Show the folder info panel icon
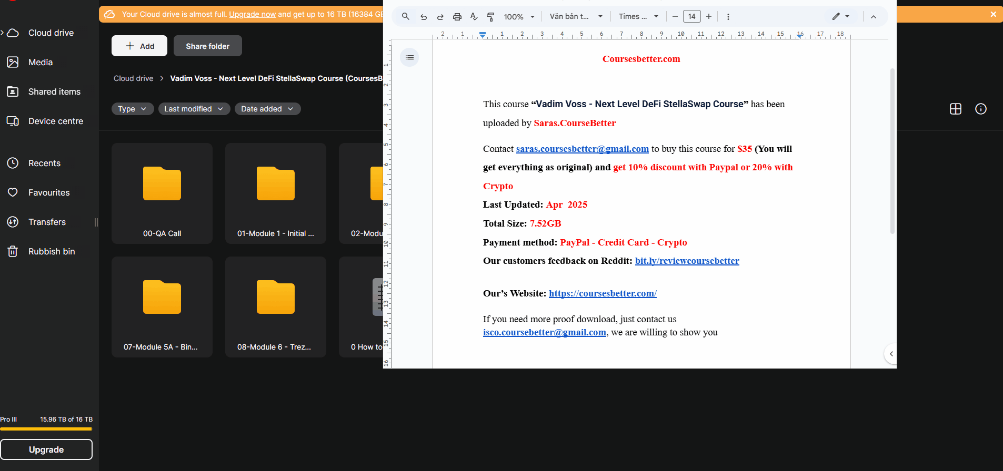This screenshot has width=1003, height=471. click(x=981, y=109)
